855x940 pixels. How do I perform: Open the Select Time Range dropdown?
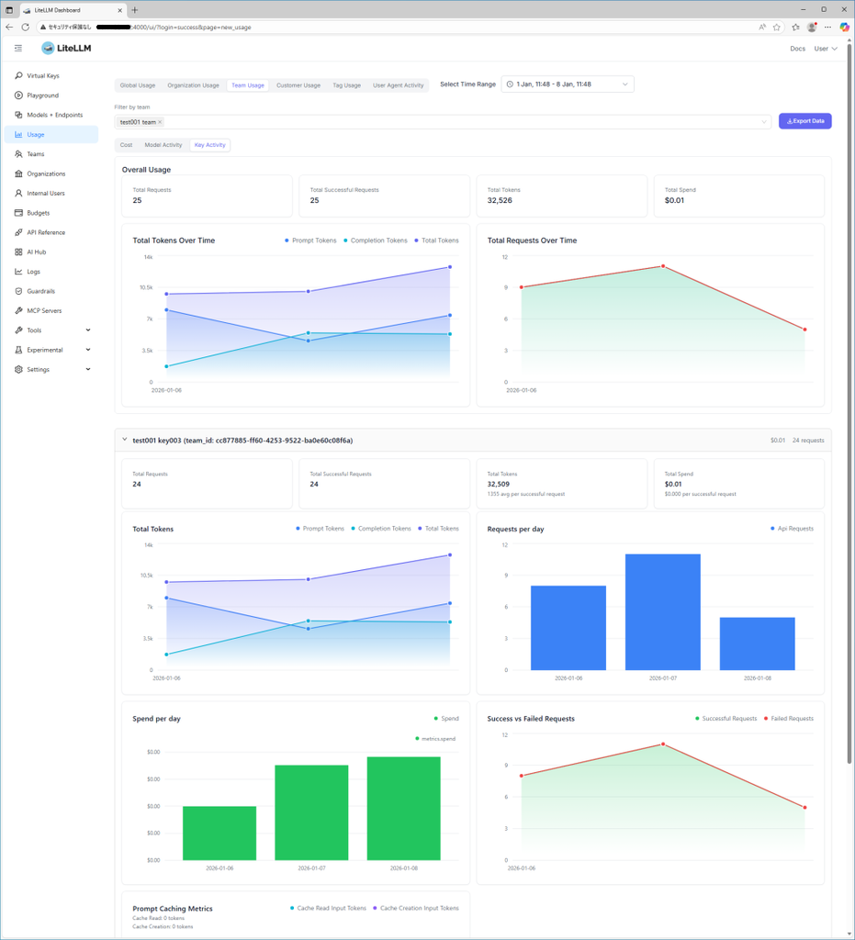568,84
